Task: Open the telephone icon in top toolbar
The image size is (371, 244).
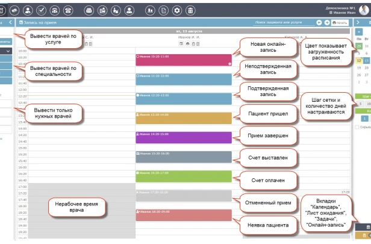Action: coord(68,10)
